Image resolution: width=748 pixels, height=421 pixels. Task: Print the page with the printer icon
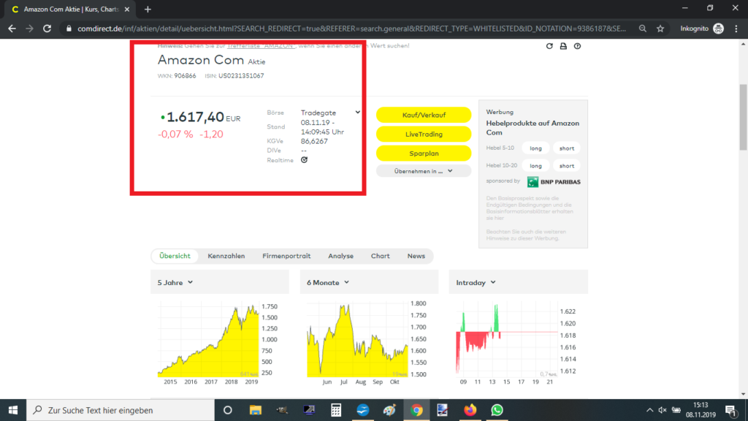(x=563, y=46)
